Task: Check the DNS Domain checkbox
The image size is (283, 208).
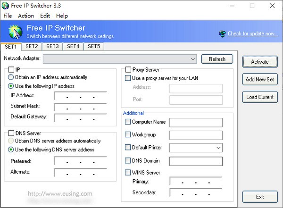Action: click(128, 160)
